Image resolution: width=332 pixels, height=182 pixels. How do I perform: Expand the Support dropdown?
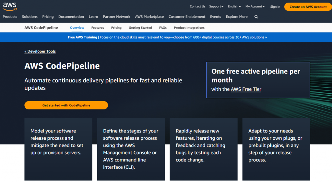click(x=216, y=6)
